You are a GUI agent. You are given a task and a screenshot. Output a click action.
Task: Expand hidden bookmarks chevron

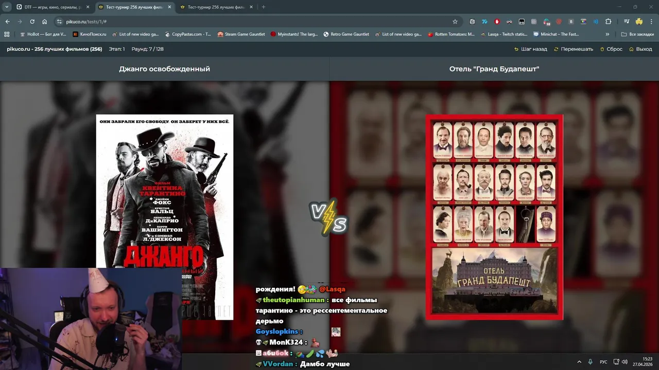[x=608, y=34]
